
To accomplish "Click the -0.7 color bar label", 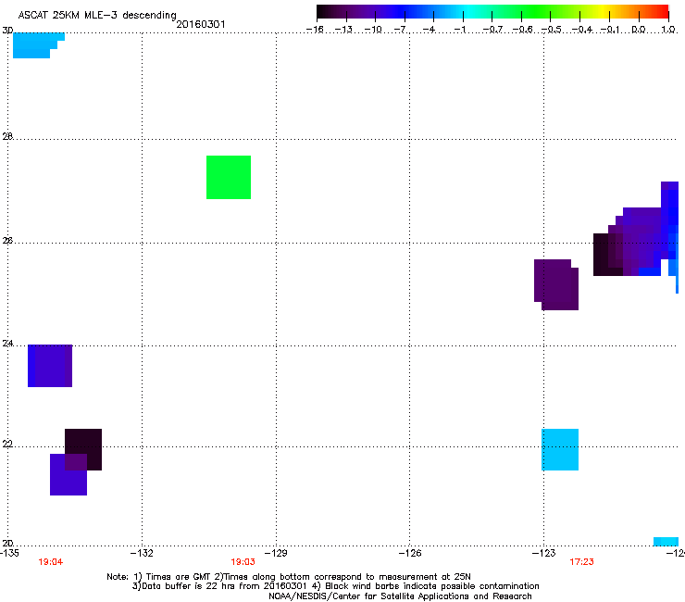I will click(x=492, y=30).
